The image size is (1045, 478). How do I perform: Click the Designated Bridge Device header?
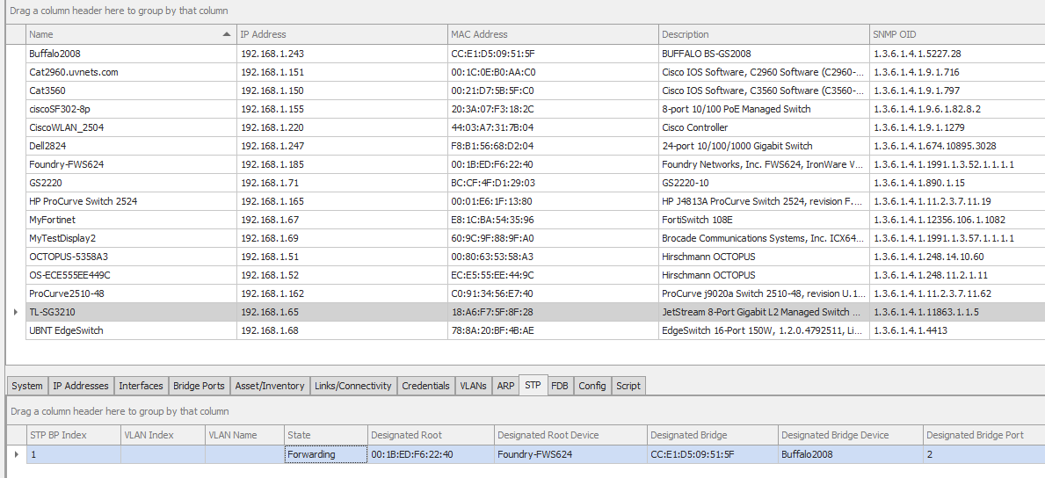point(851,435)
